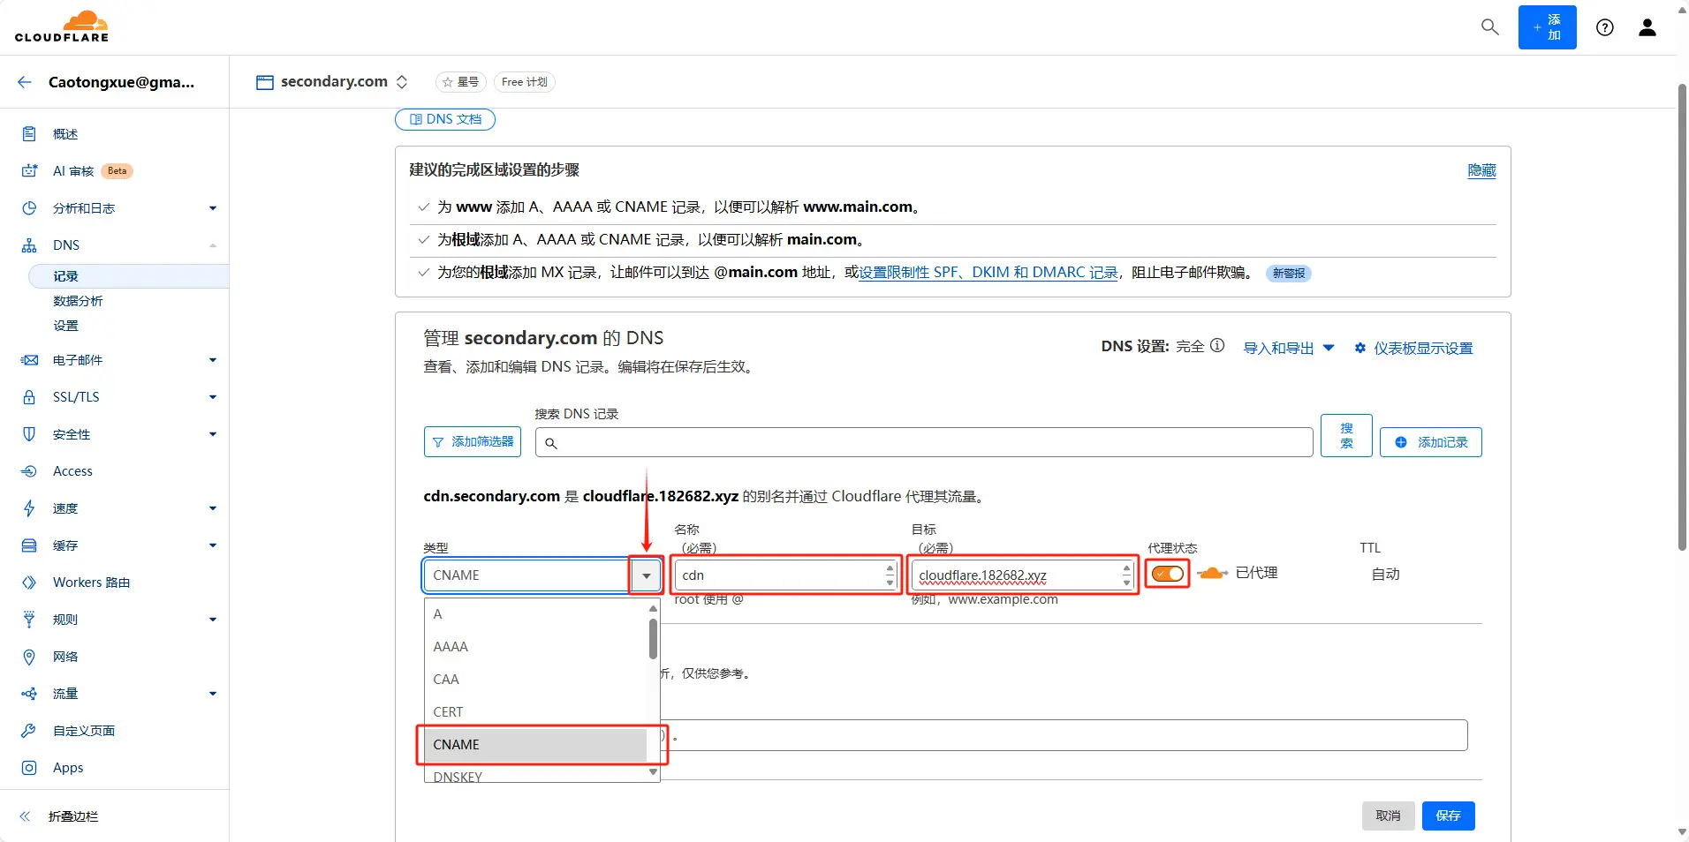Click the info icon next to DNS 设置 完全
This screenshot has height=842, width=1689.
point(1217,346)
